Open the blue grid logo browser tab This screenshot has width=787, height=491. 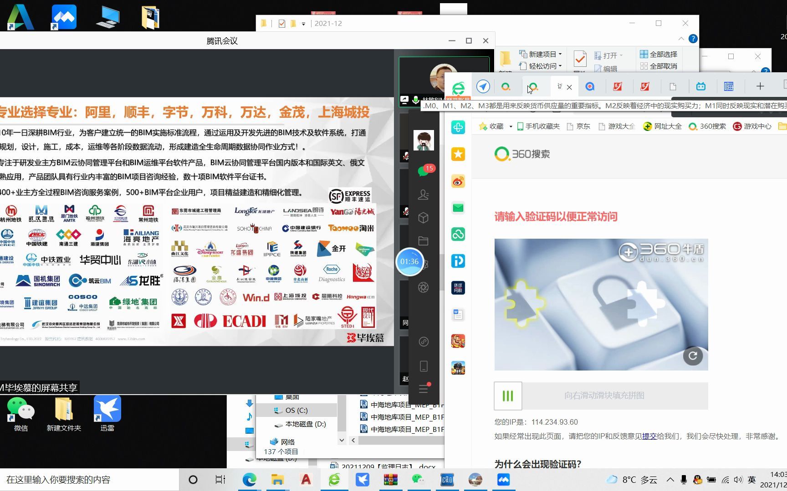coord(729,86)
